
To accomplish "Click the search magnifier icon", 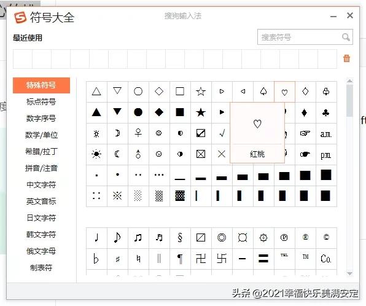I will click(346, 37).
